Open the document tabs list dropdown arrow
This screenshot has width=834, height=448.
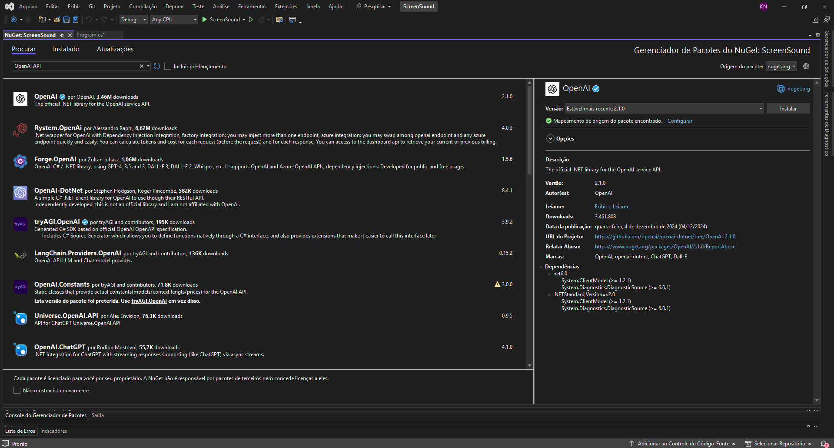(x=810, y=35)
